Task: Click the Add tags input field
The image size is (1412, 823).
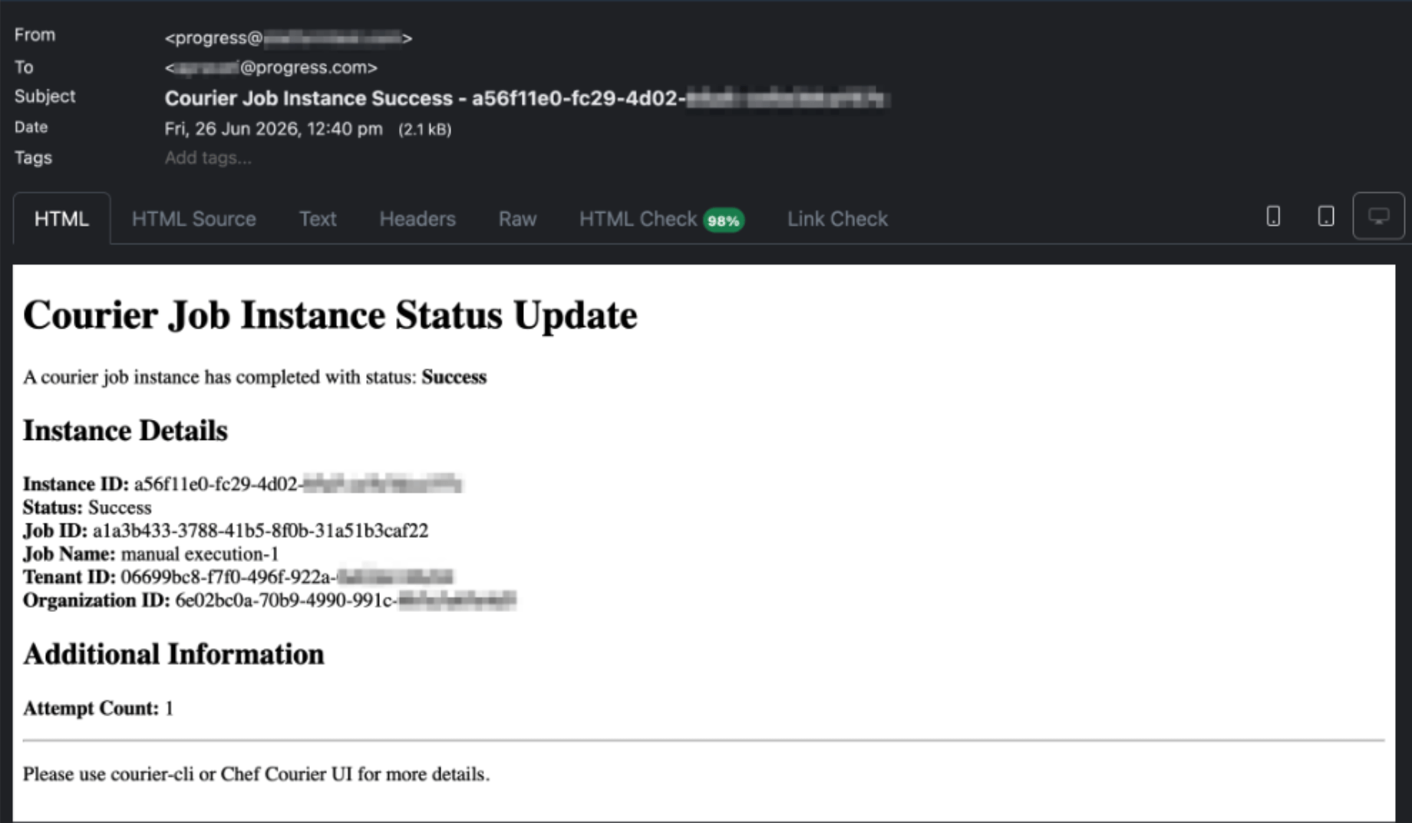Action: 208,157
